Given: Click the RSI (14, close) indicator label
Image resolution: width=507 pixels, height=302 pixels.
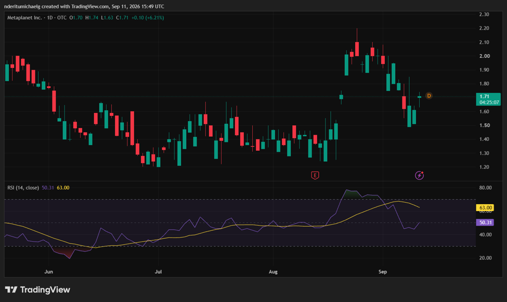Looking at the screenshot, I should click(x=23, y=188).
